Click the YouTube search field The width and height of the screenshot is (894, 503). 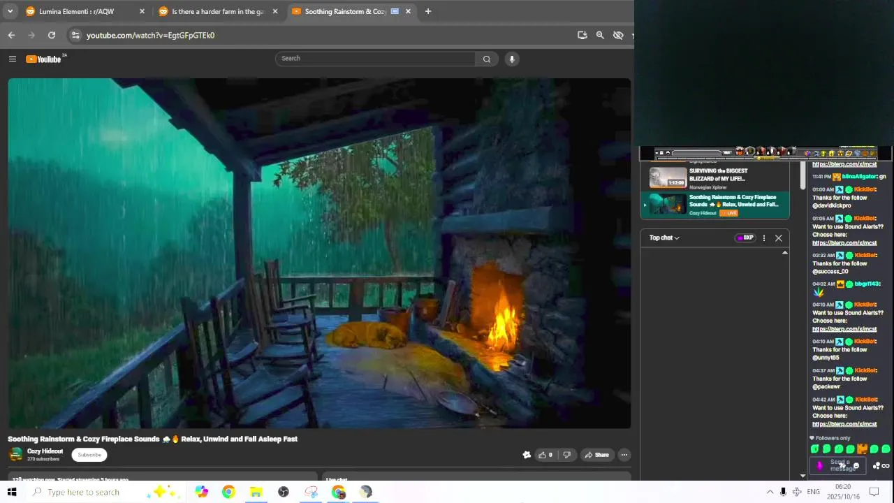376,59
